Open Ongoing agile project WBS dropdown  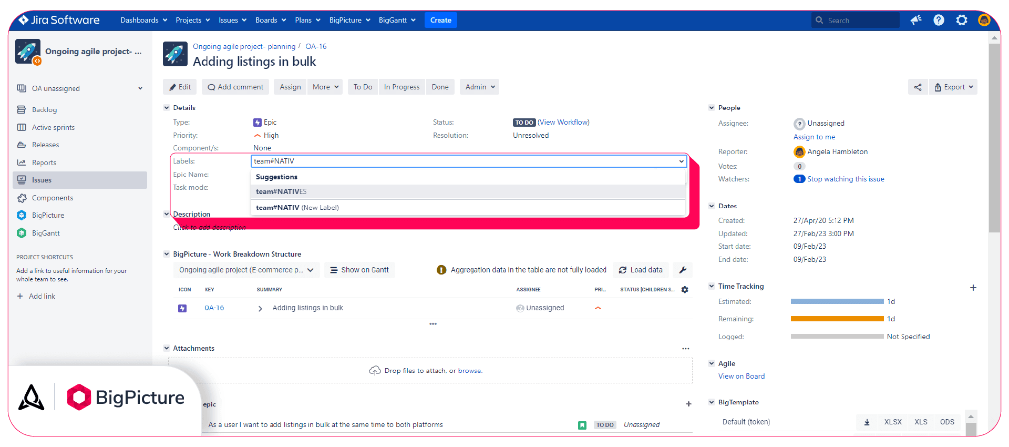pos(246,270)
